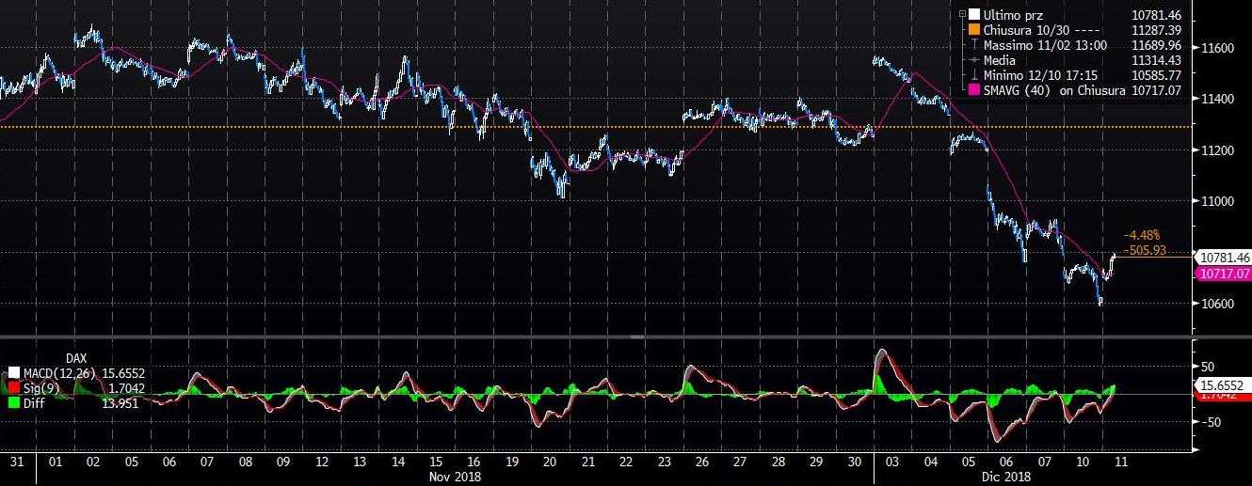Click the last price tag 10781.46 on axis
1252x486 pixels.
click(1222, 257)
